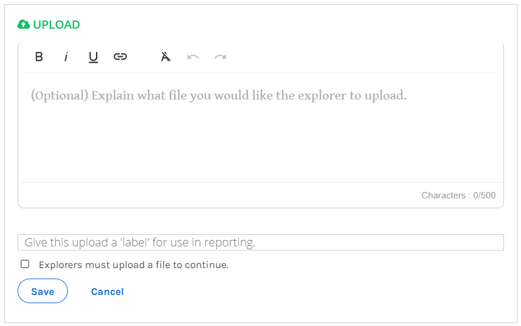The height and width of the screenshot is (326, 521).
Task: Click the green UPLOAD heading text
Action: point(56,25)
